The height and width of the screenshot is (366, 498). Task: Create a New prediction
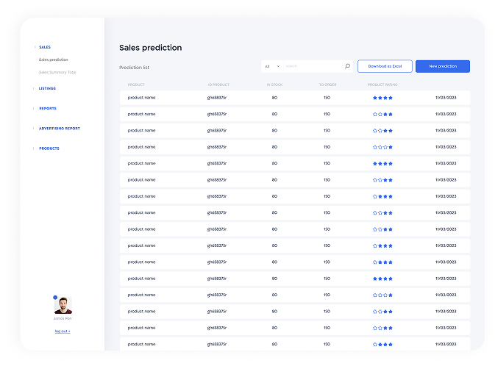[443, 66]
